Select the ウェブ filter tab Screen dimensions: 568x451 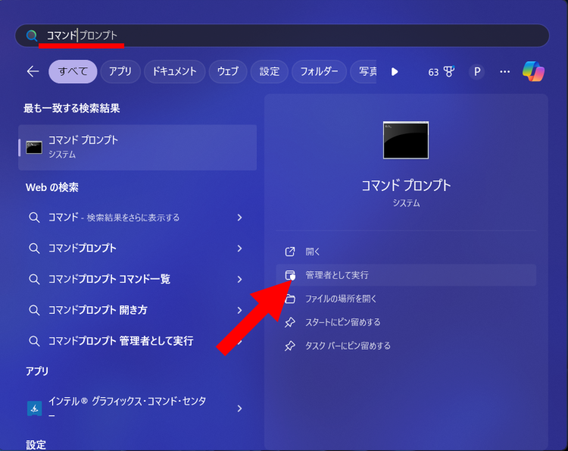point(228,71)
